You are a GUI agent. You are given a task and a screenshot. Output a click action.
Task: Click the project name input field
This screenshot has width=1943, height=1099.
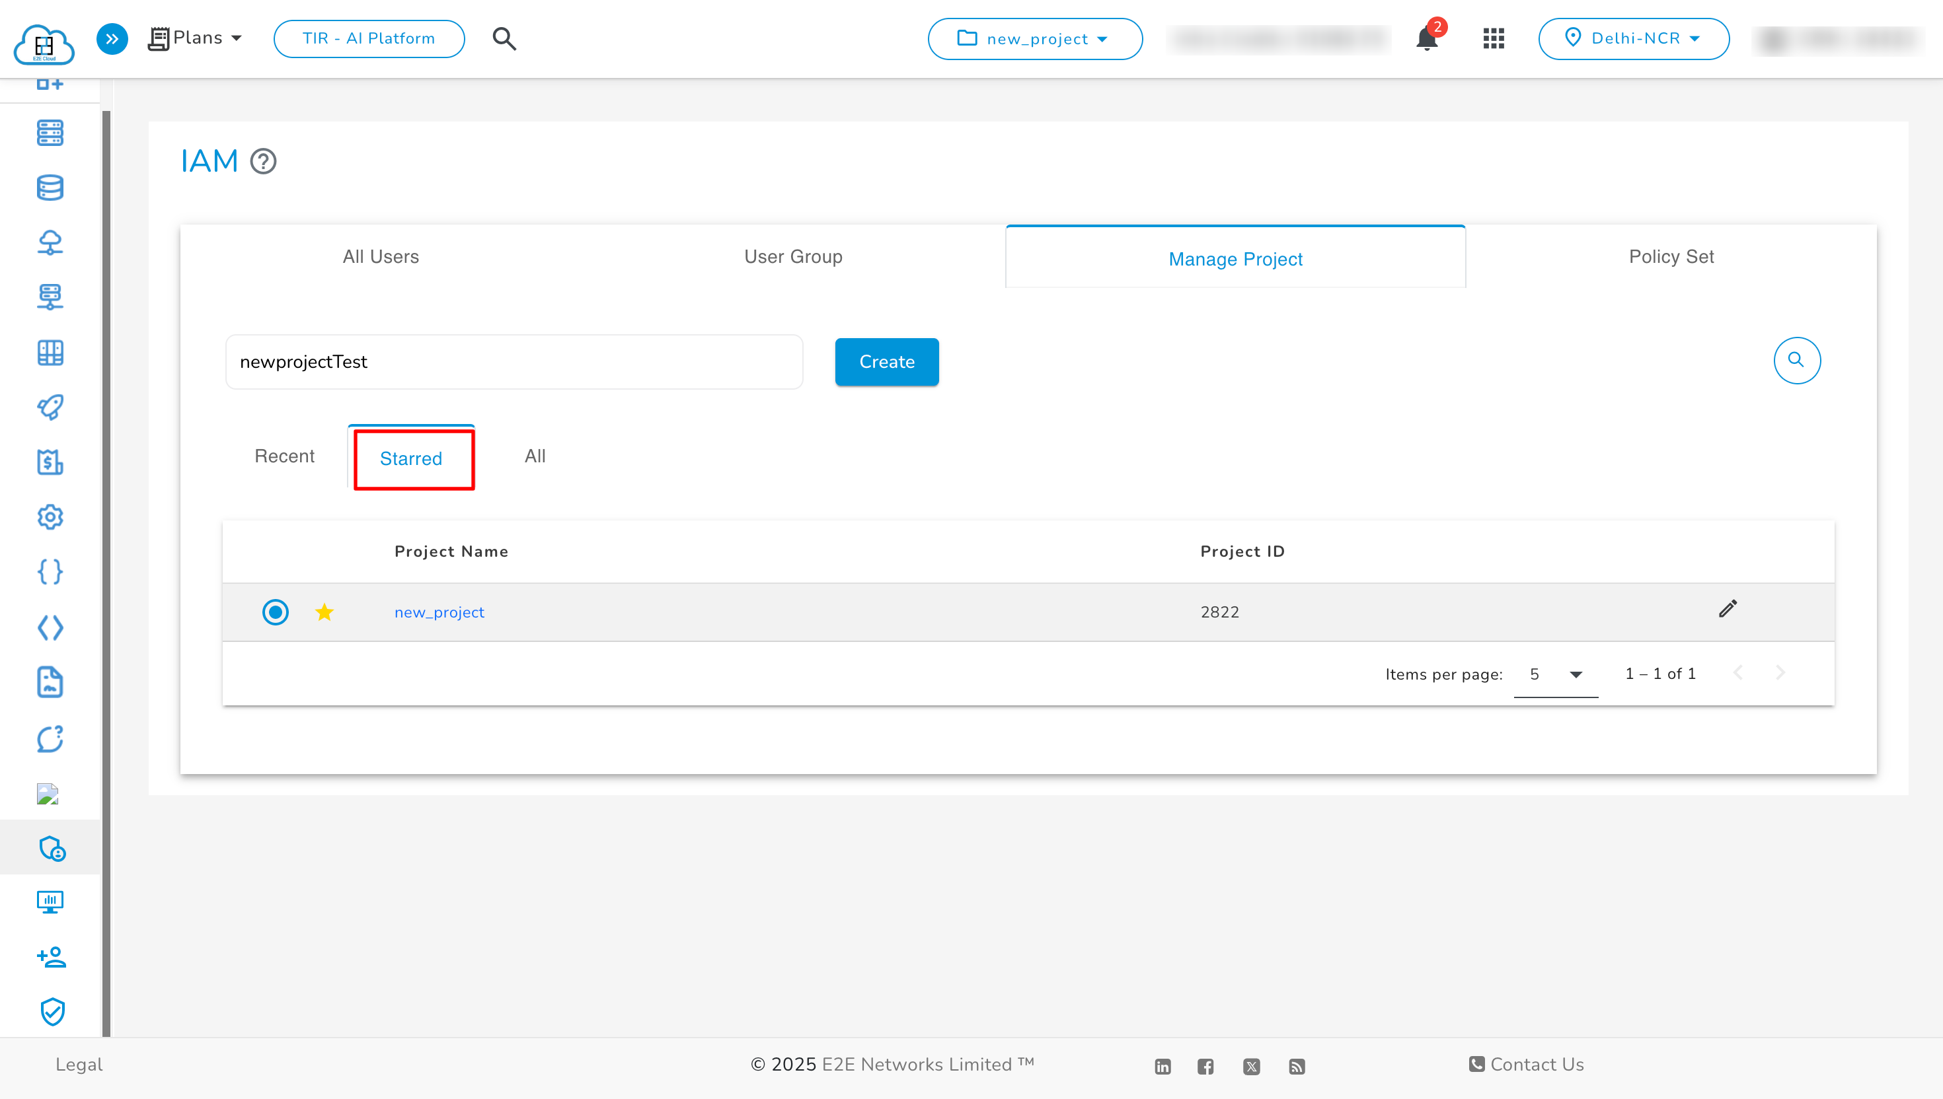coord(514,361)
